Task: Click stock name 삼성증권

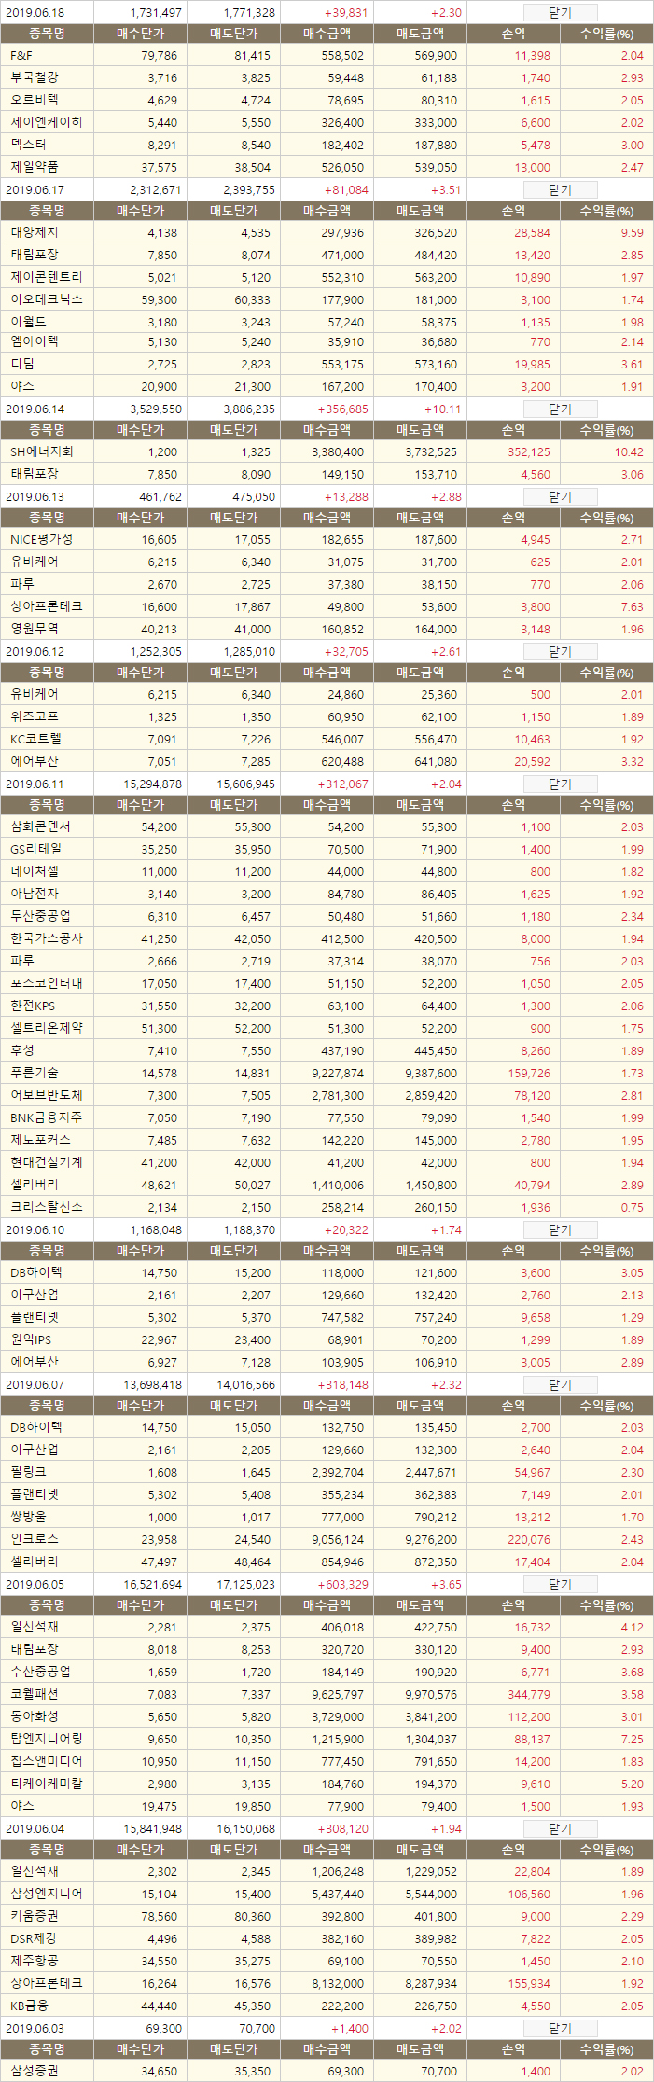Action: pos(35,2072)
